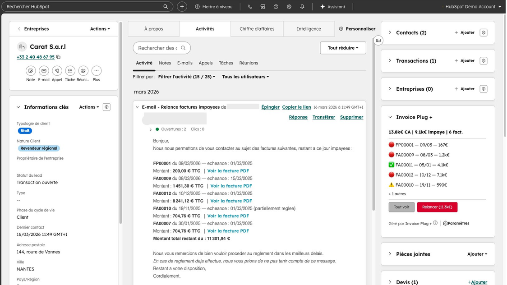Click the Tout voir button

401,207
